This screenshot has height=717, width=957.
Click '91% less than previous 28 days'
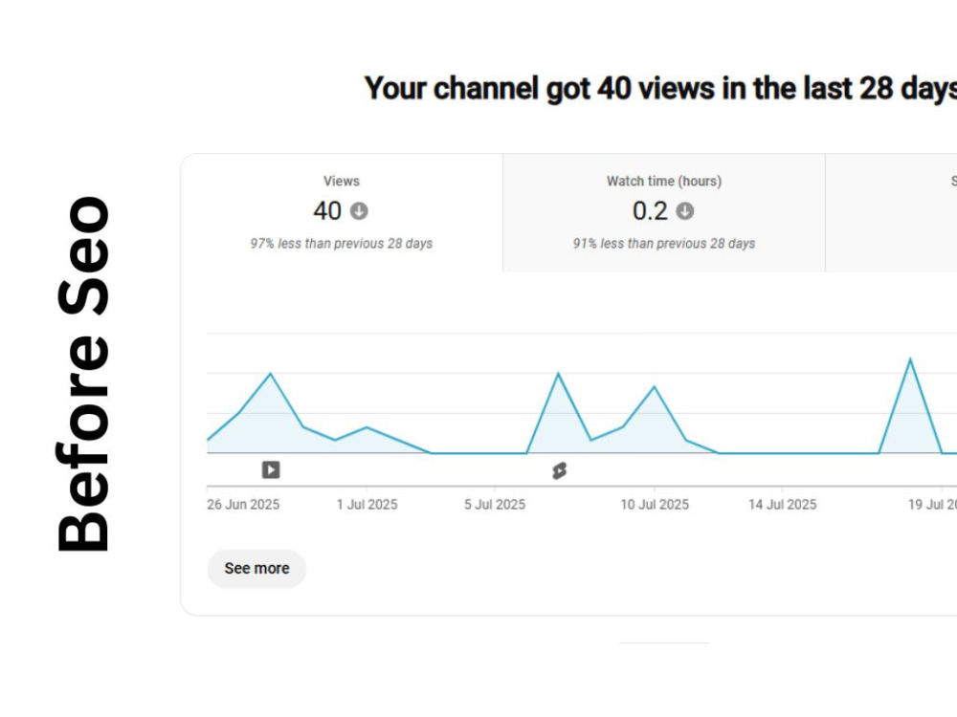(664, 244)
